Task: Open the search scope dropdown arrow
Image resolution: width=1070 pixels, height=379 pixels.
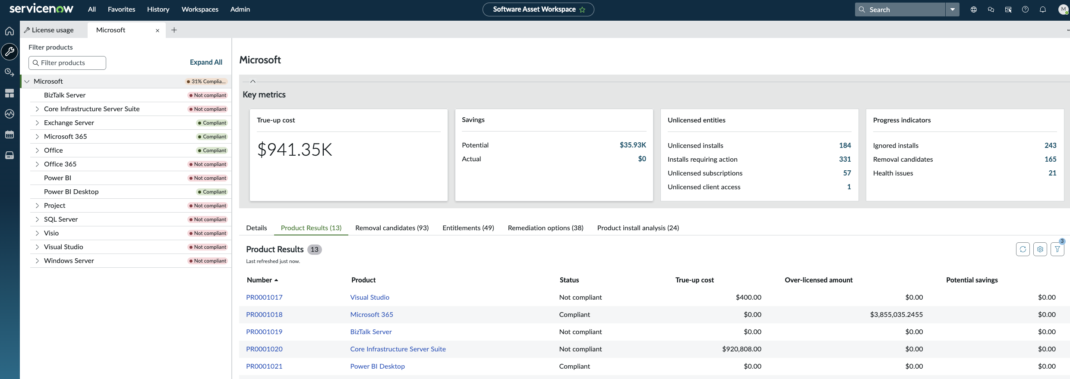Action: 952,9
